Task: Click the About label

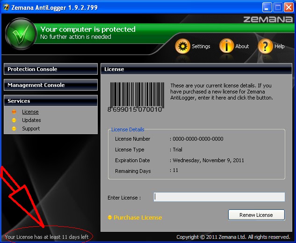Action: click(x=242, y=46)
